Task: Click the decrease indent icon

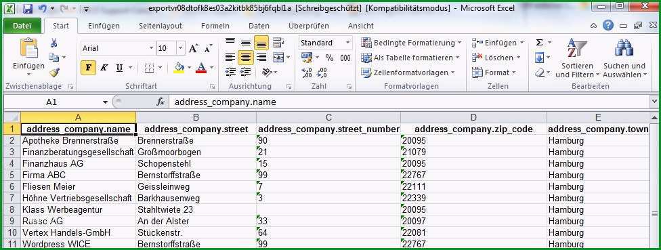Action: pyautogui.click(x=230, y=72)
